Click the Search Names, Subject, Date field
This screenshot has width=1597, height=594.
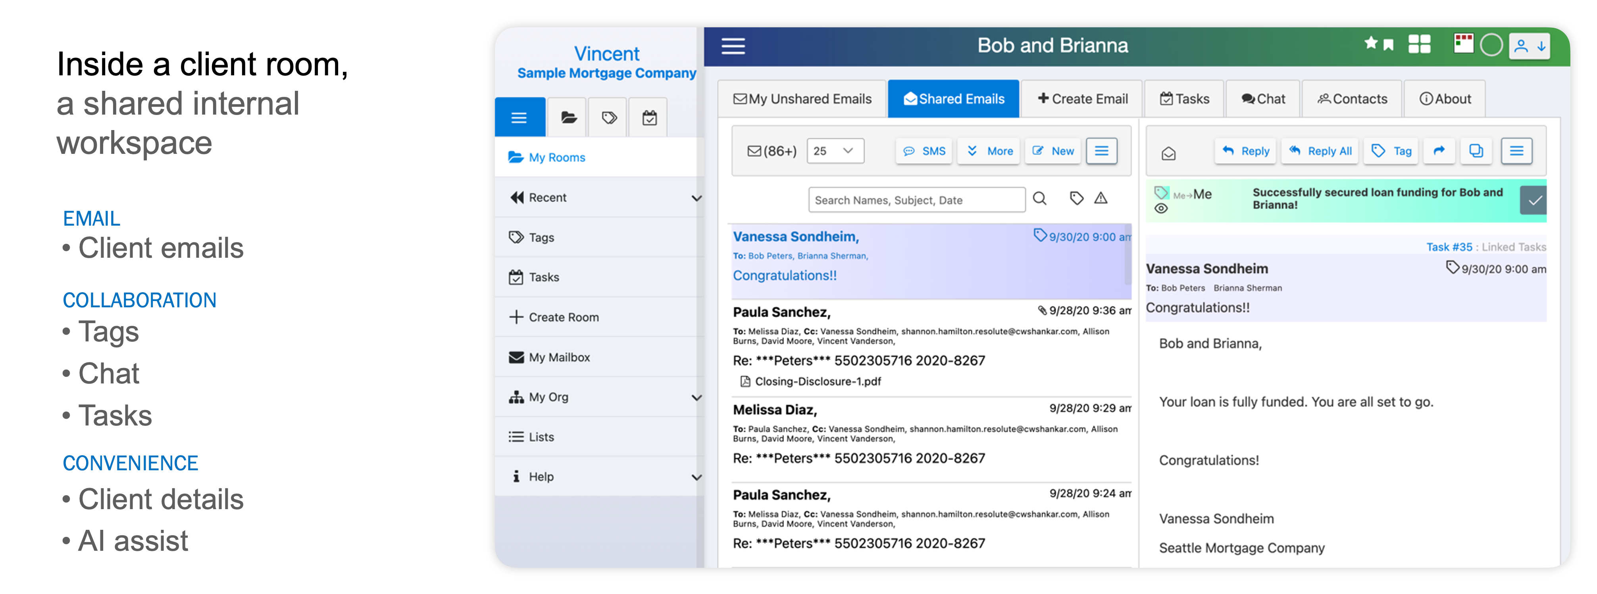(916, 200)
